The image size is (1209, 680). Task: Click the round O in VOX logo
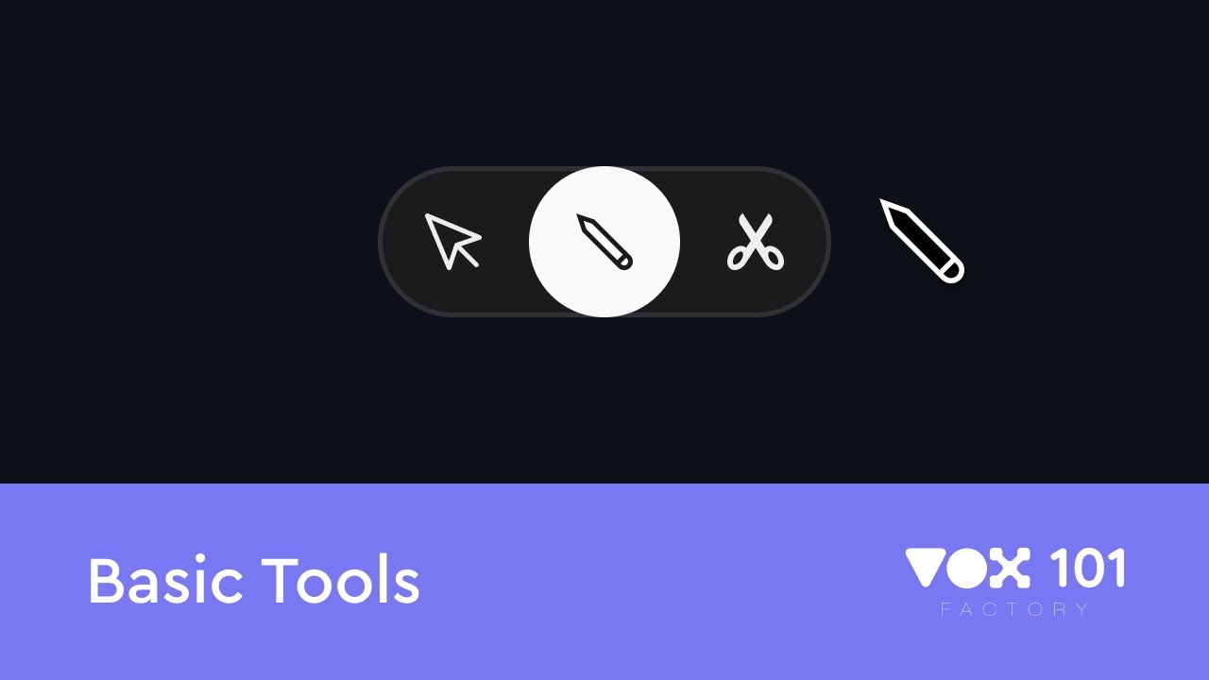(x=967, y=569)
